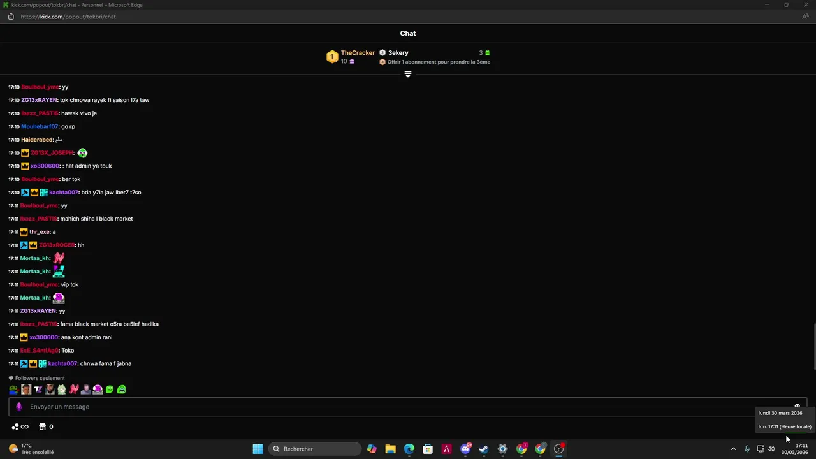Click message 'hat admin ya touk'

pyautogui.click(x=88, y=166)
